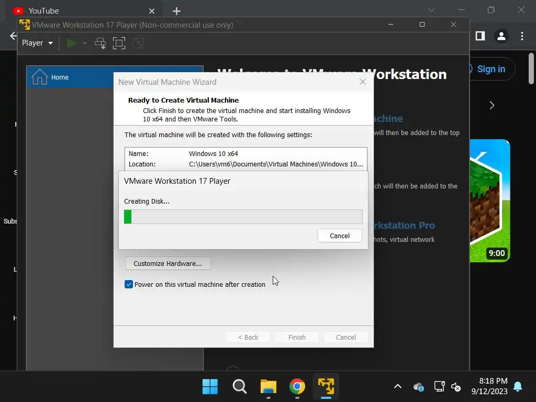Click OneDrive cloud tray icon
This screenshot has height=402, width=536.
[x=418, y=387]
